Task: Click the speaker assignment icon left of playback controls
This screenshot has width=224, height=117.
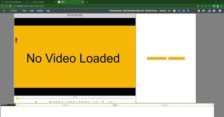Action: tap(36, 101)
